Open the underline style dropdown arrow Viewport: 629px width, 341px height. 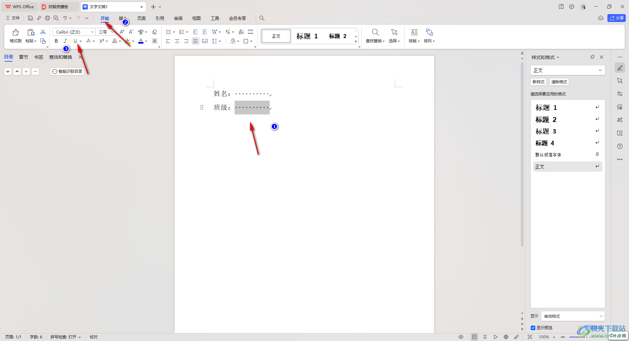click(81, 41)
